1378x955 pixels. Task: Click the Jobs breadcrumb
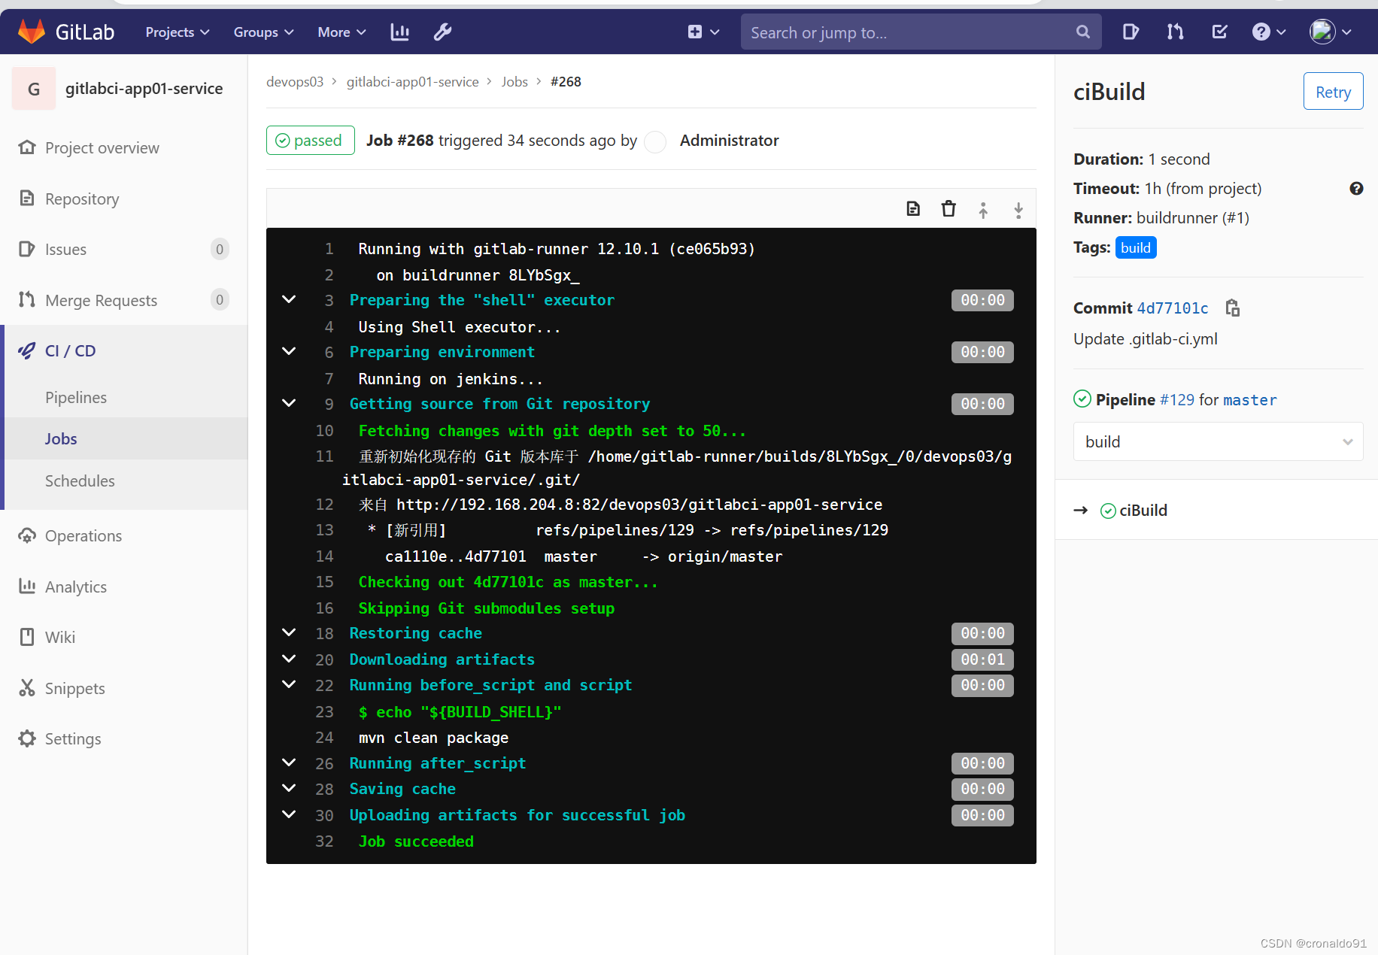[514, 82]
